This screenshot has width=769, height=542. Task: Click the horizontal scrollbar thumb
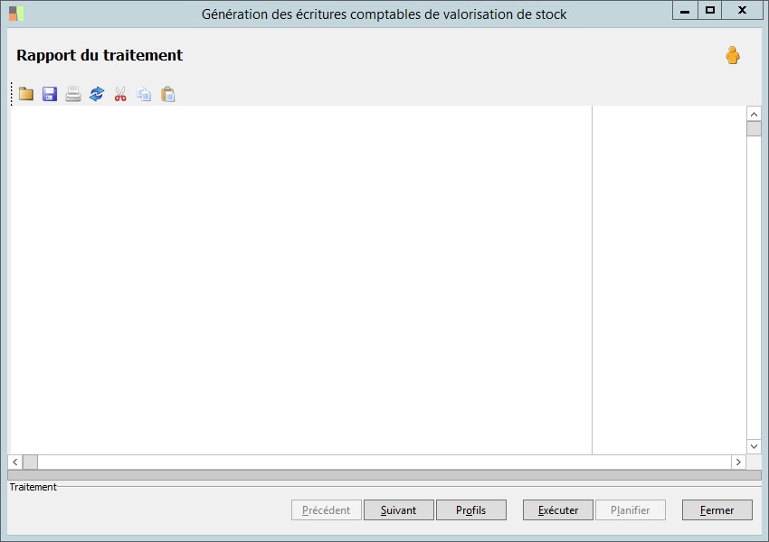31,462
